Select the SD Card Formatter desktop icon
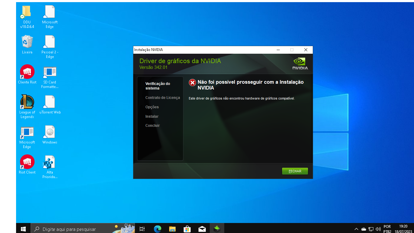 [x=50, y=77]
